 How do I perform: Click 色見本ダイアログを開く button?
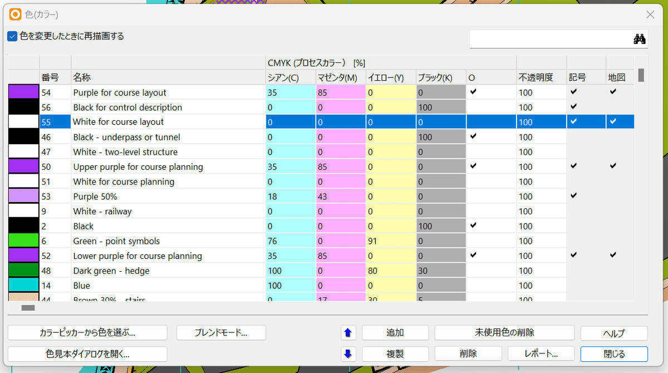pos(87,353)
